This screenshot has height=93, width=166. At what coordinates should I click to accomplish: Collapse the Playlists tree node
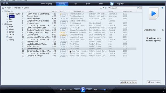(3, 11)
